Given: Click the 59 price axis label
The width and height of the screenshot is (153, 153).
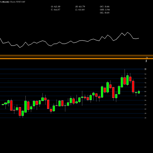Looking at the screenshot, I should [x=145, y=96].
